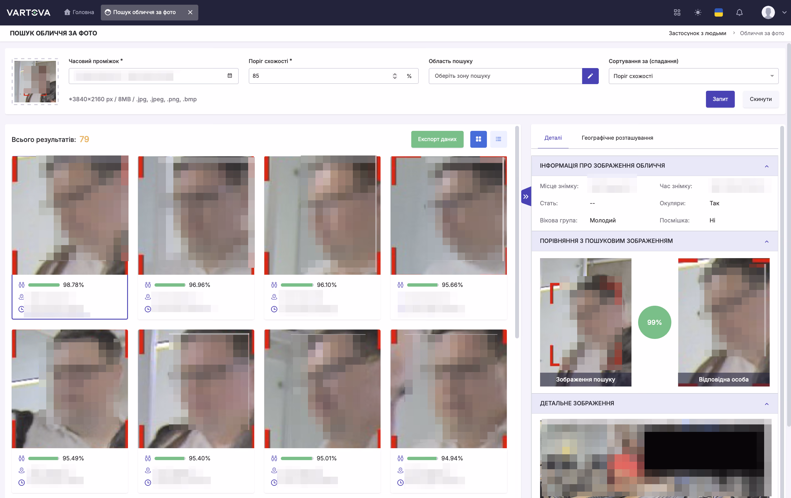Click the pencil edit search zone button
Screen dimensions: 791x498
pos(590,76)
